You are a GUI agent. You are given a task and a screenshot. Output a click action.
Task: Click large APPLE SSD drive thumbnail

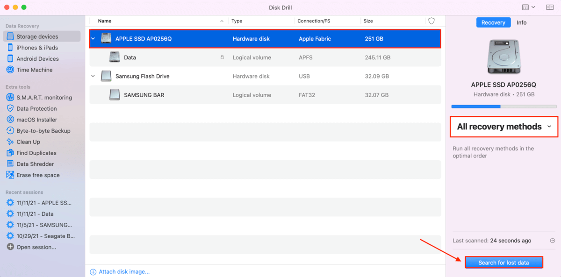(x=503, y=56)
